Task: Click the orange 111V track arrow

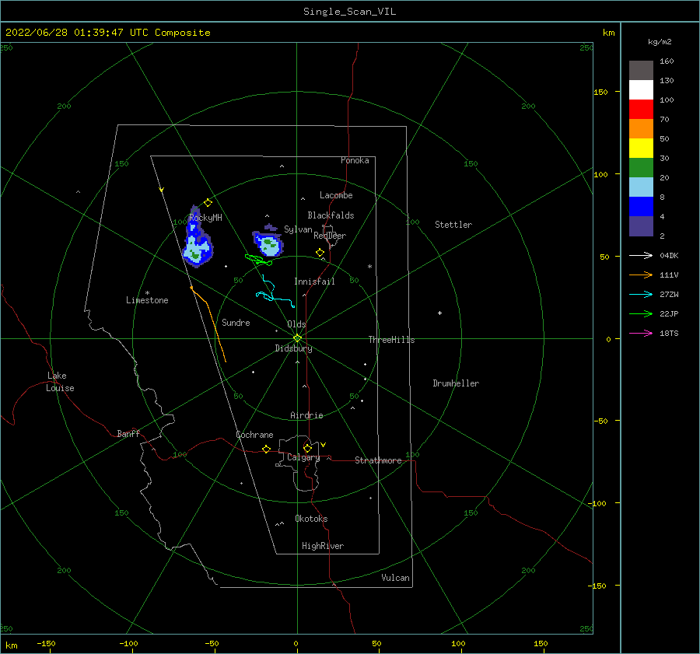Action: coord(641,275)
